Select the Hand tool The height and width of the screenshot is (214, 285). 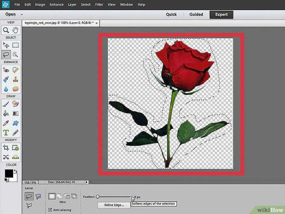(15, 30)
